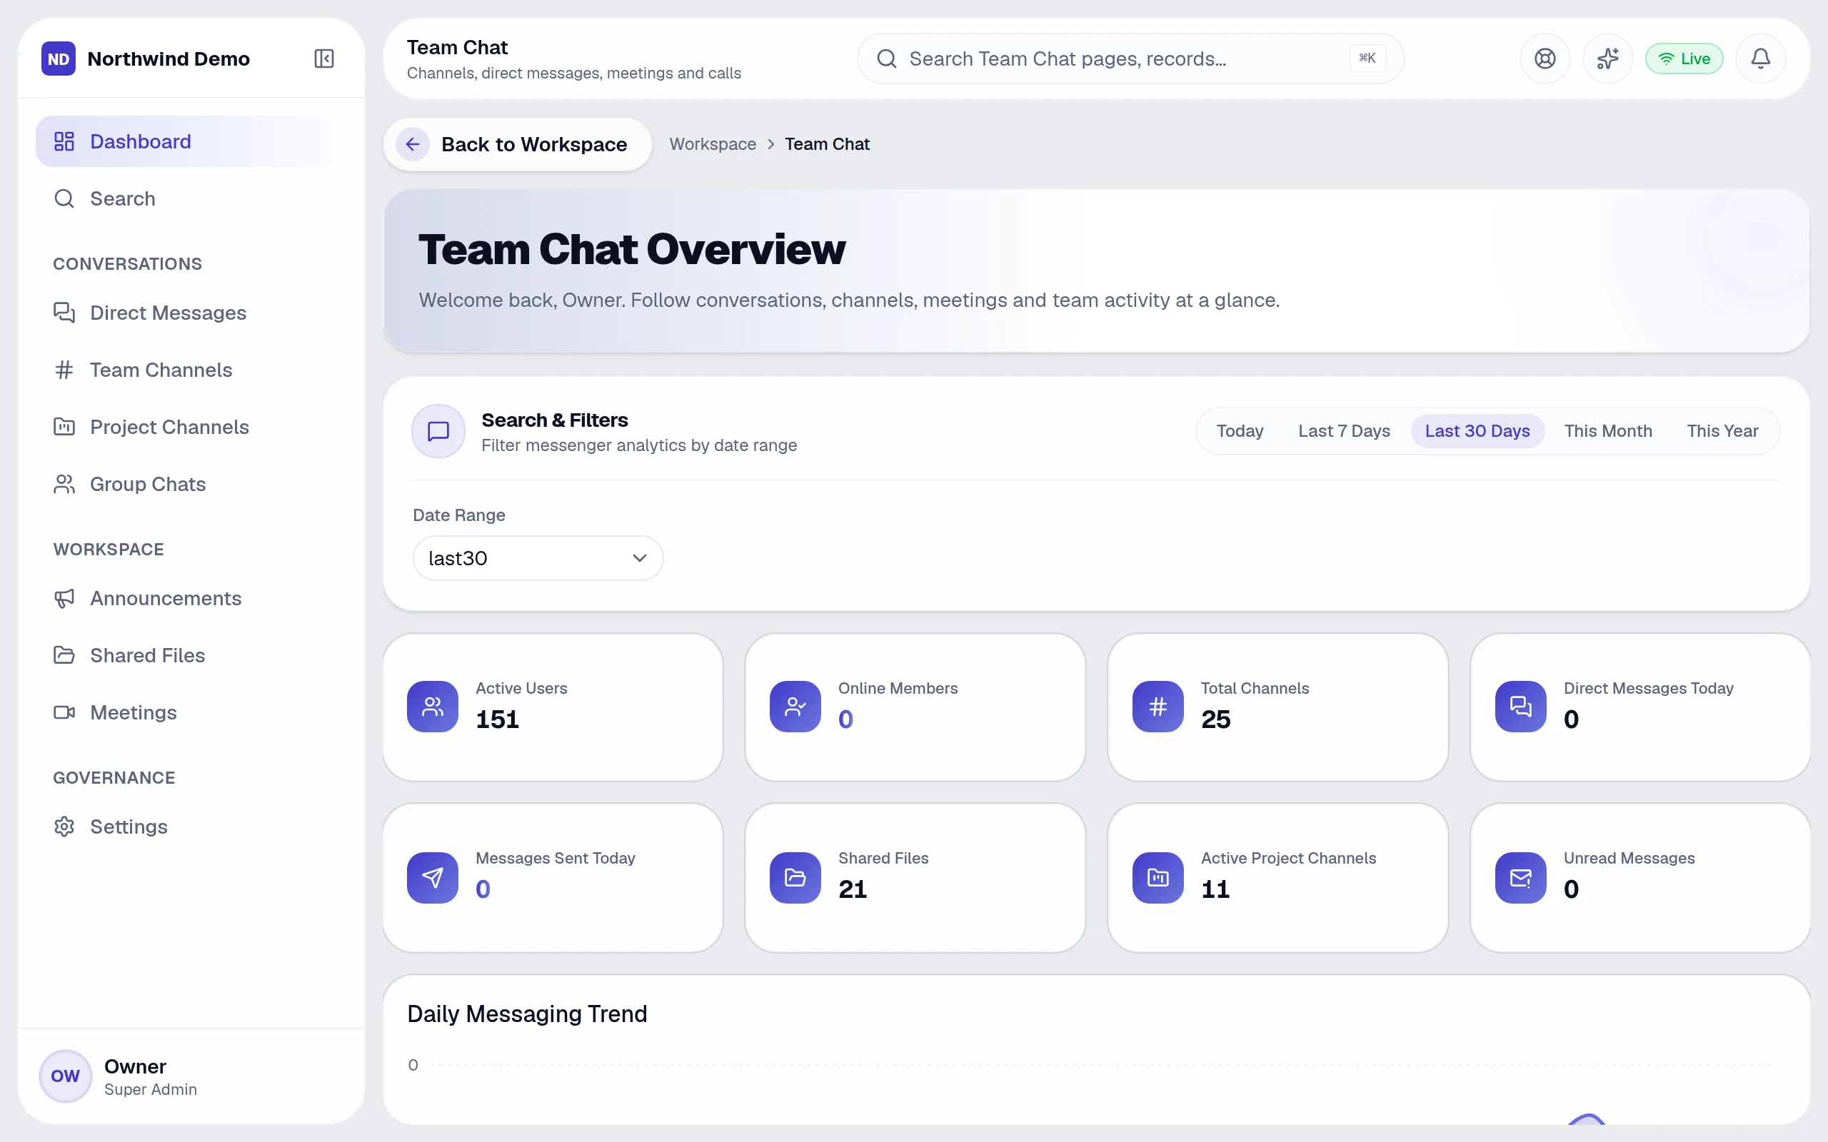Click the Active Users card icon
Image resolution: width=1828 pixels, height=1142 pixels.
(433, 707)
